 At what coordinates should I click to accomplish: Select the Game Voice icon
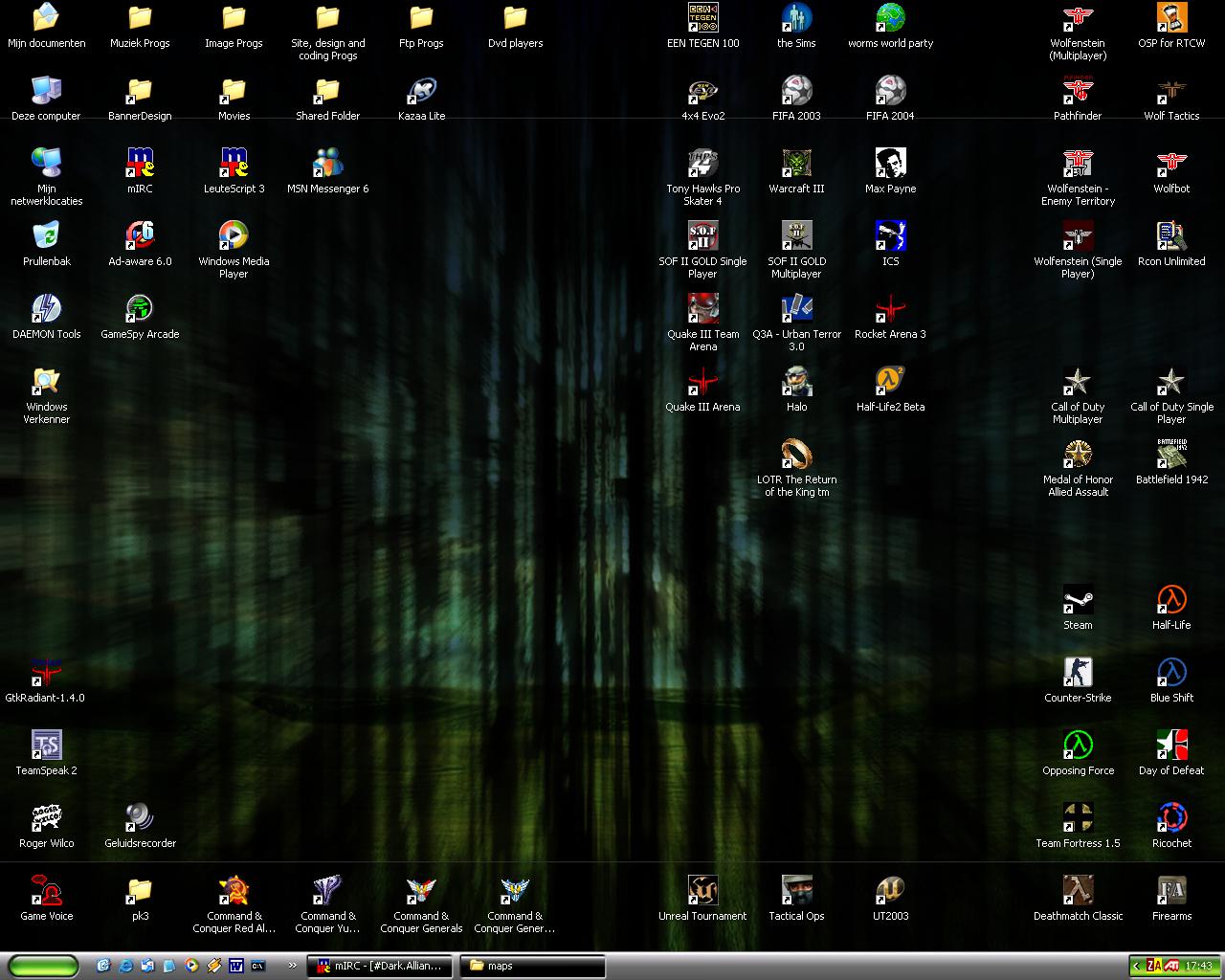click(46, 890)
